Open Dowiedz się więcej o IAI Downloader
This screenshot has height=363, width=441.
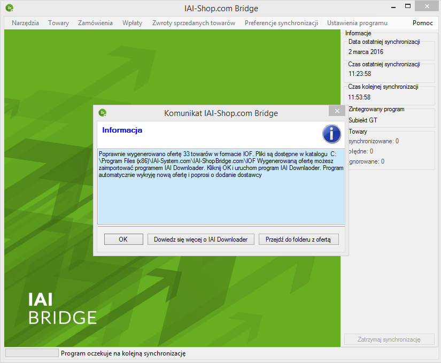click(x=200, y=240)
